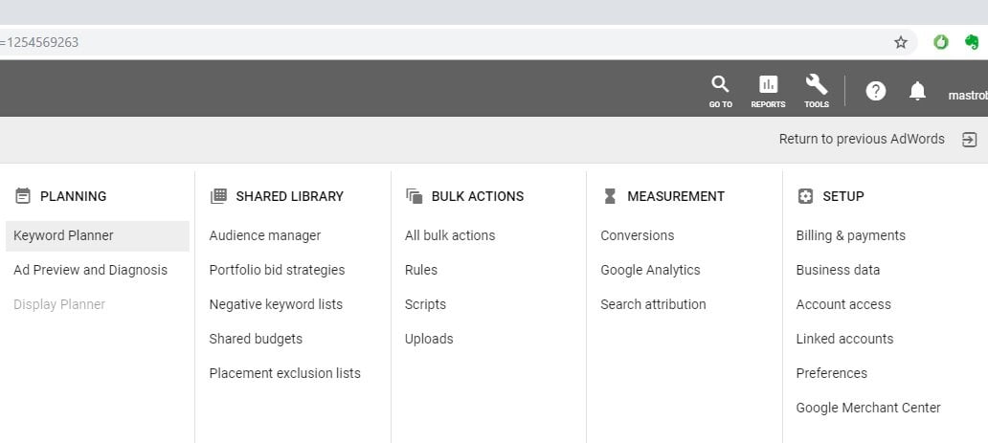The height and width of the screenshot is (443, 988).
Task: Go to Google Merchant Center
Action: point(868,408)
